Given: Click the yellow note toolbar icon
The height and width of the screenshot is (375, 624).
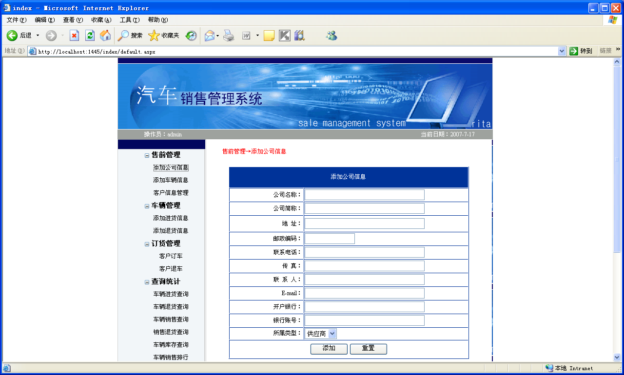Looking at the screenshot, I should [269, 36].
